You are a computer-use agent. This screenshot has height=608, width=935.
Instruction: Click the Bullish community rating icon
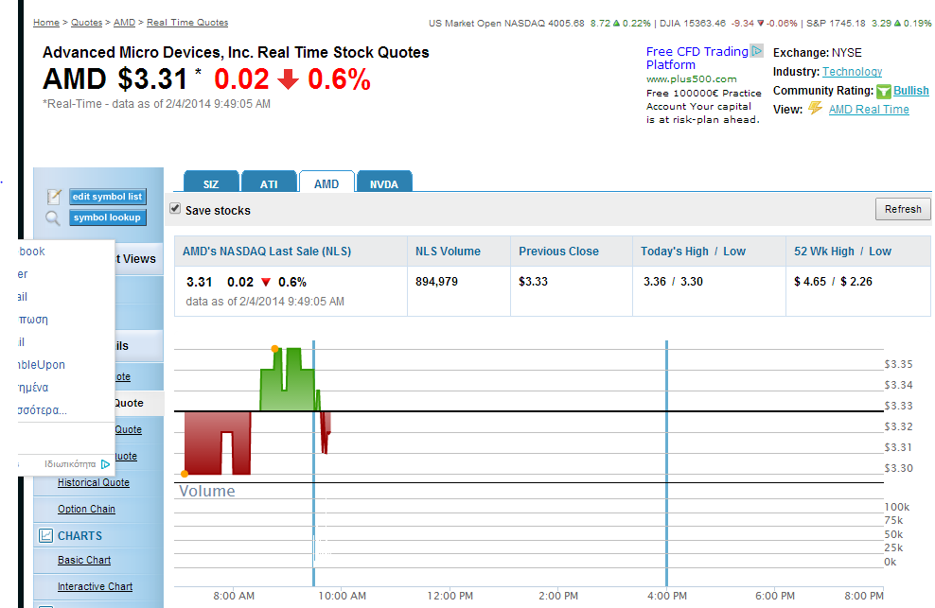point(883,92)
